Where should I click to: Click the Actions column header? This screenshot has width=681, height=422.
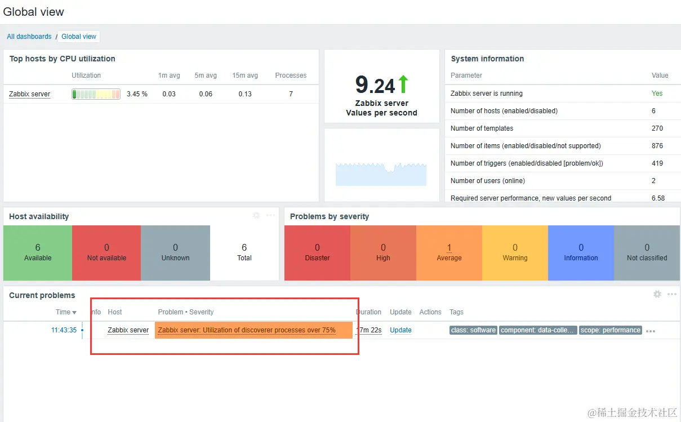click(x=430, y=312)
